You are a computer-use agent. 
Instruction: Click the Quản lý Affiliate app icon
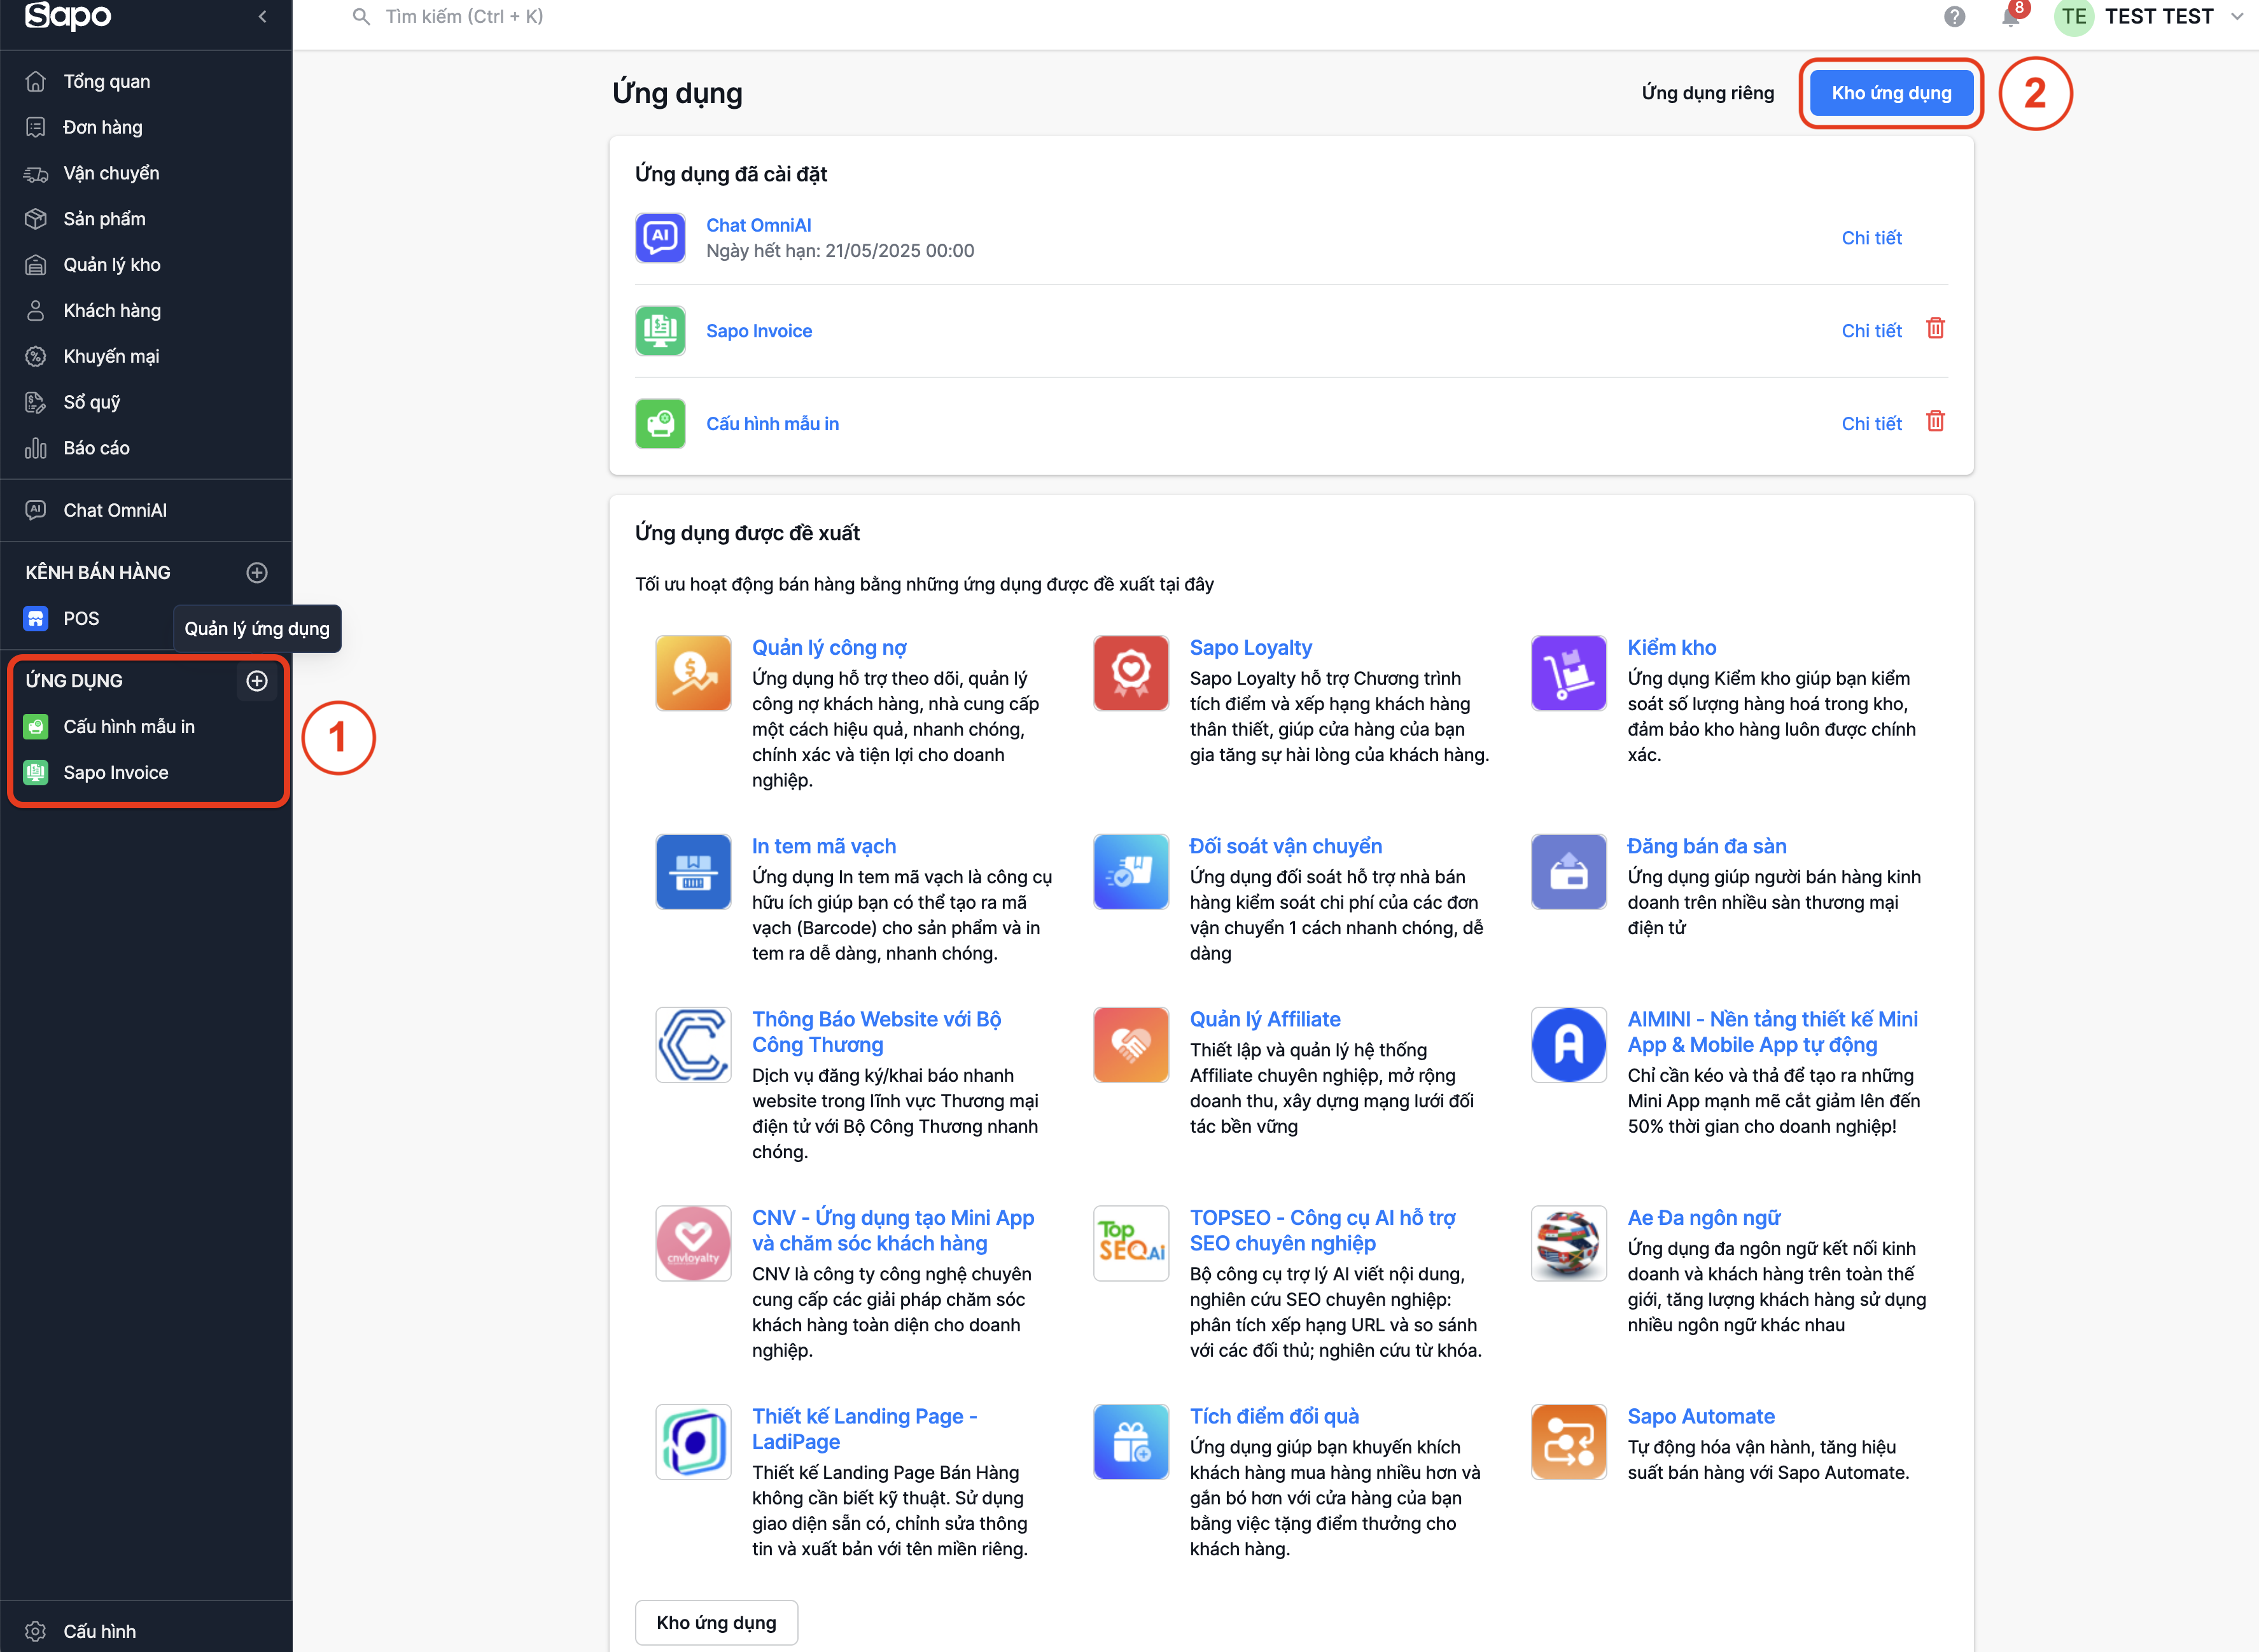1131,1045
